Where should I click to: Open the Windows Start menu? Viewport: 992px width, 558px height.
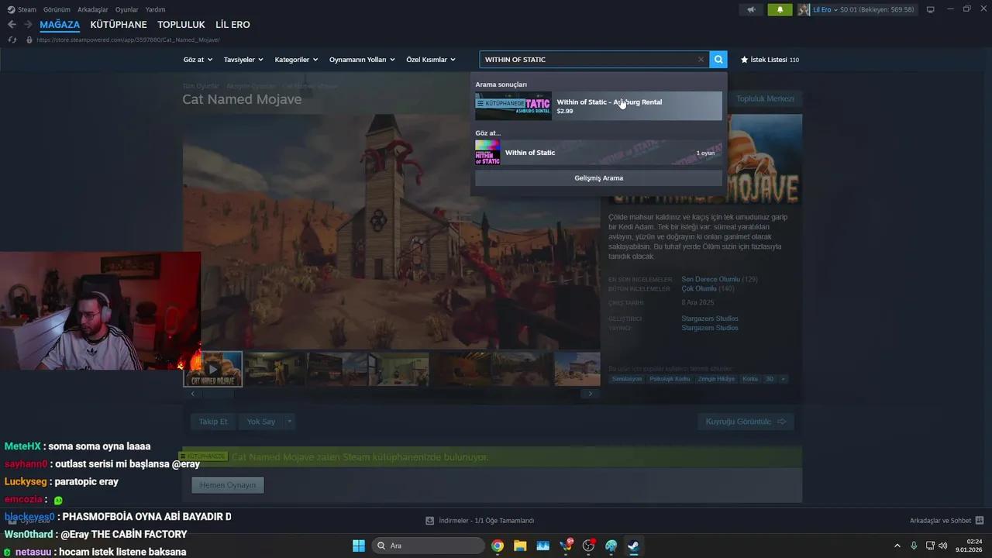[x=359, y=546]
